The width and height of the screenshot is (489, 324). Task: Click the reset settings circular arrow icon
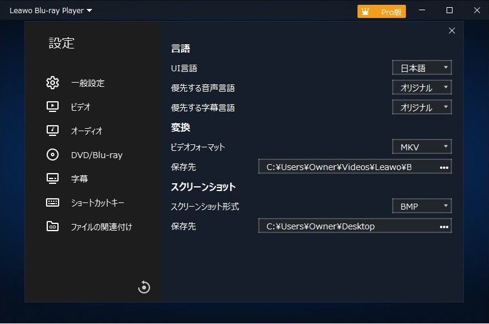pos(143,287)
